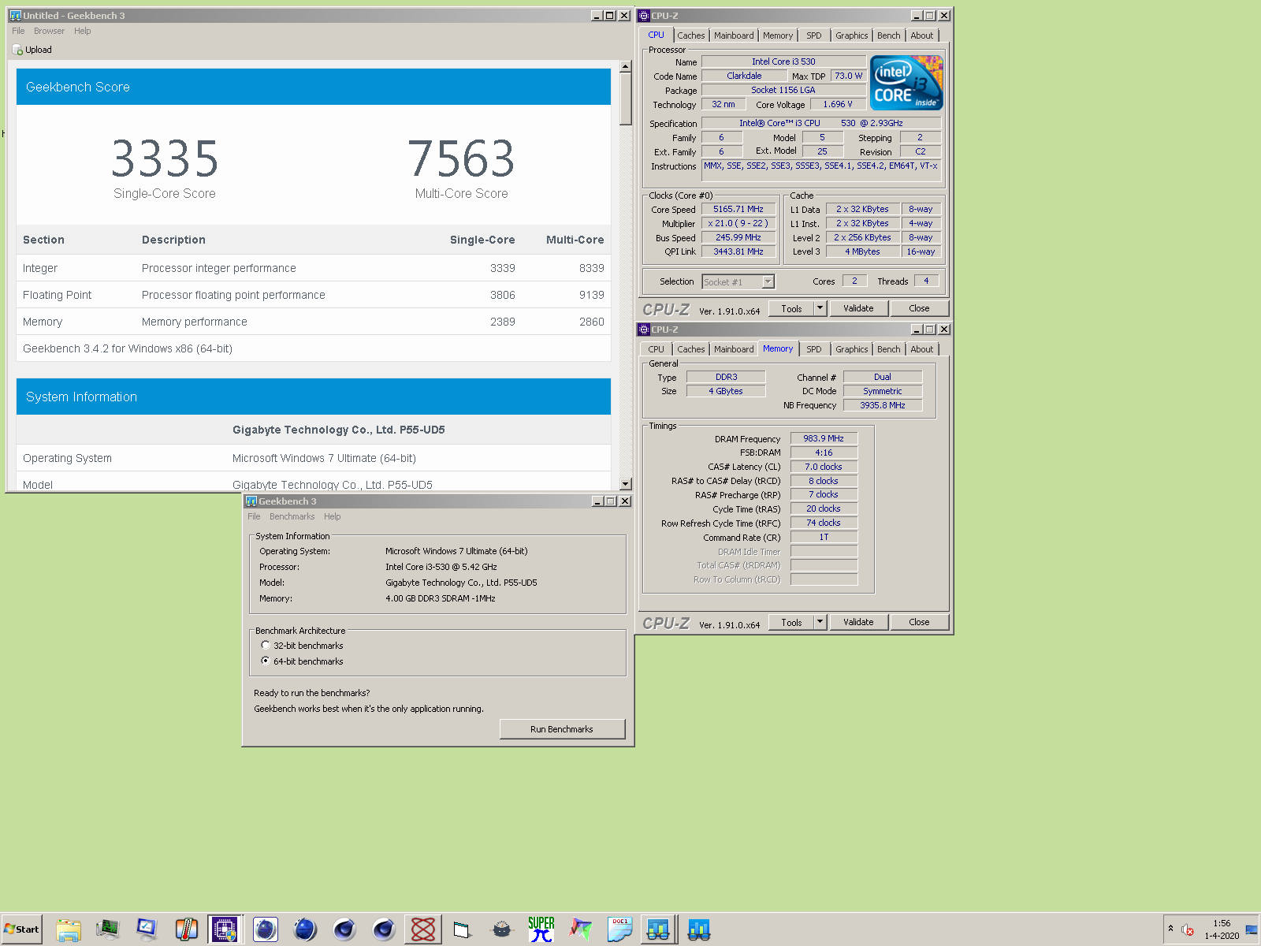
Task: Open the dark gauge dial icon on the taskbar
Action: 502,929
